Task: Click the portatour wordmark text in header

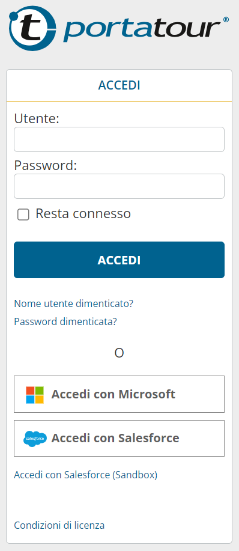Action: (x=142, y=30)
